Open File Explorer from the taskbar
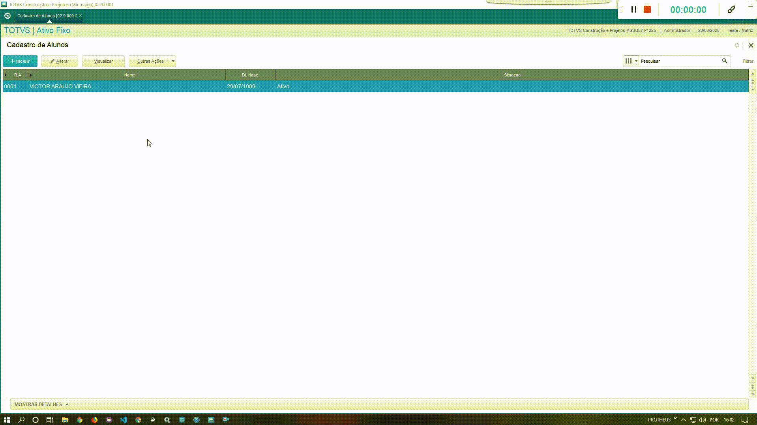Screen dimensions: 757x425 (x=65, y=420)
